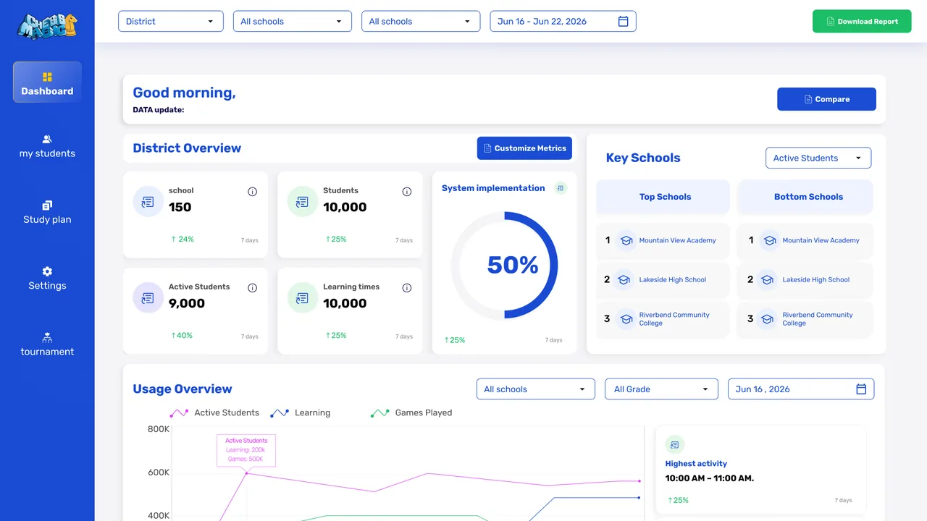Click the app logo in the sidebar
This screenshot has width=927, height=521.
coord(47,26)
